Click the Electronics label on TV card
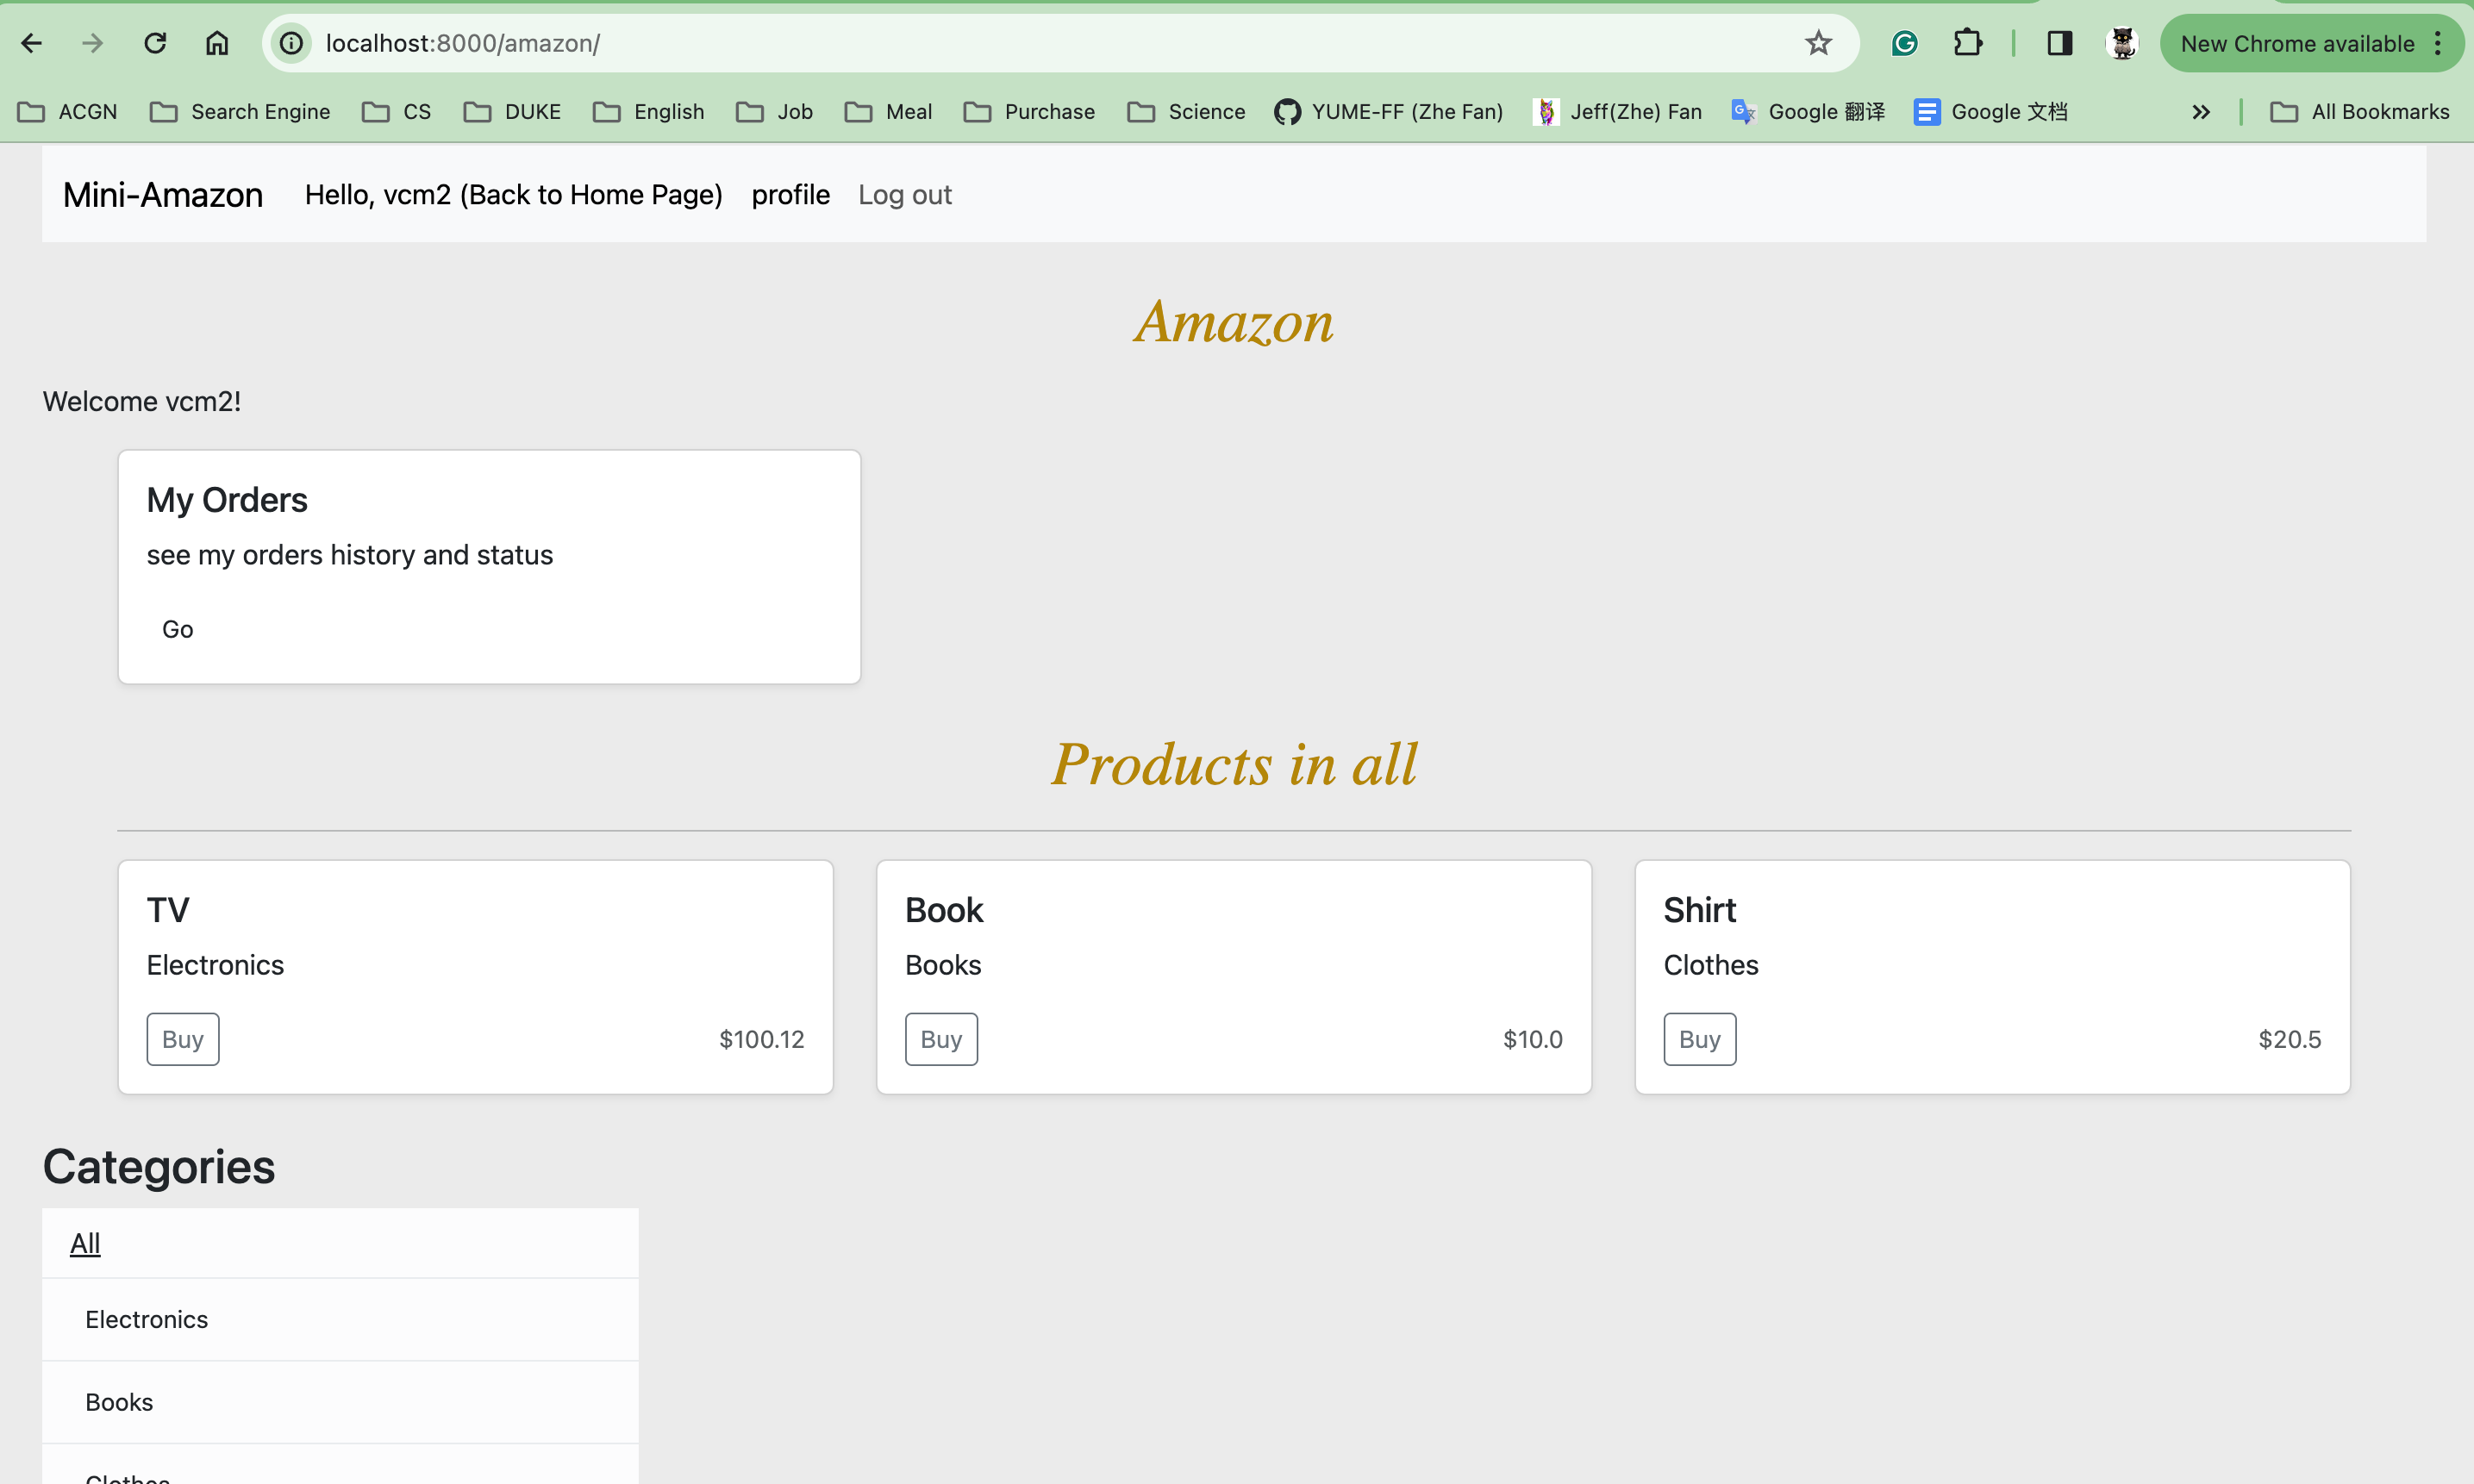The image size is (2474, 1484). pyautogui.click(x=215, y=965)
